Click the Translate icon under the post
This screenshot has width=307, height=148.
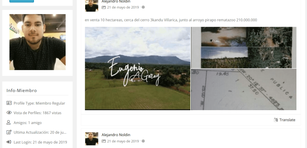tap(276, 120)
